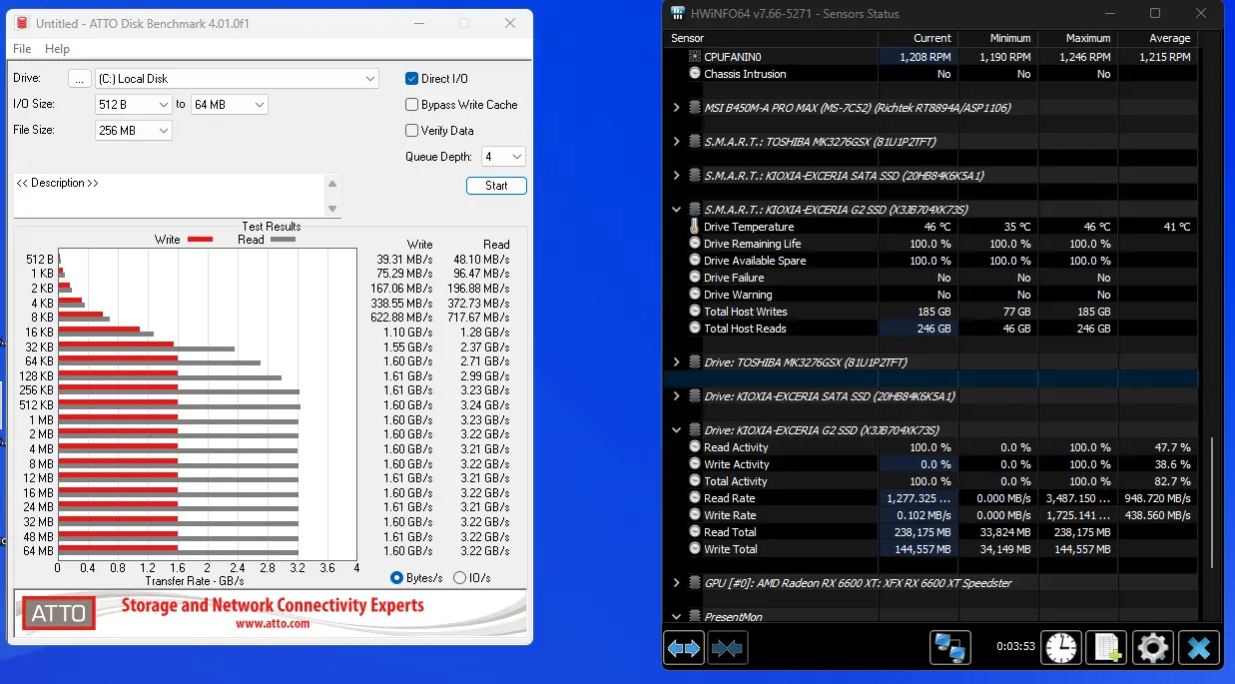
Task: Click into the Description text field
Action: click(x=170, y=196)
